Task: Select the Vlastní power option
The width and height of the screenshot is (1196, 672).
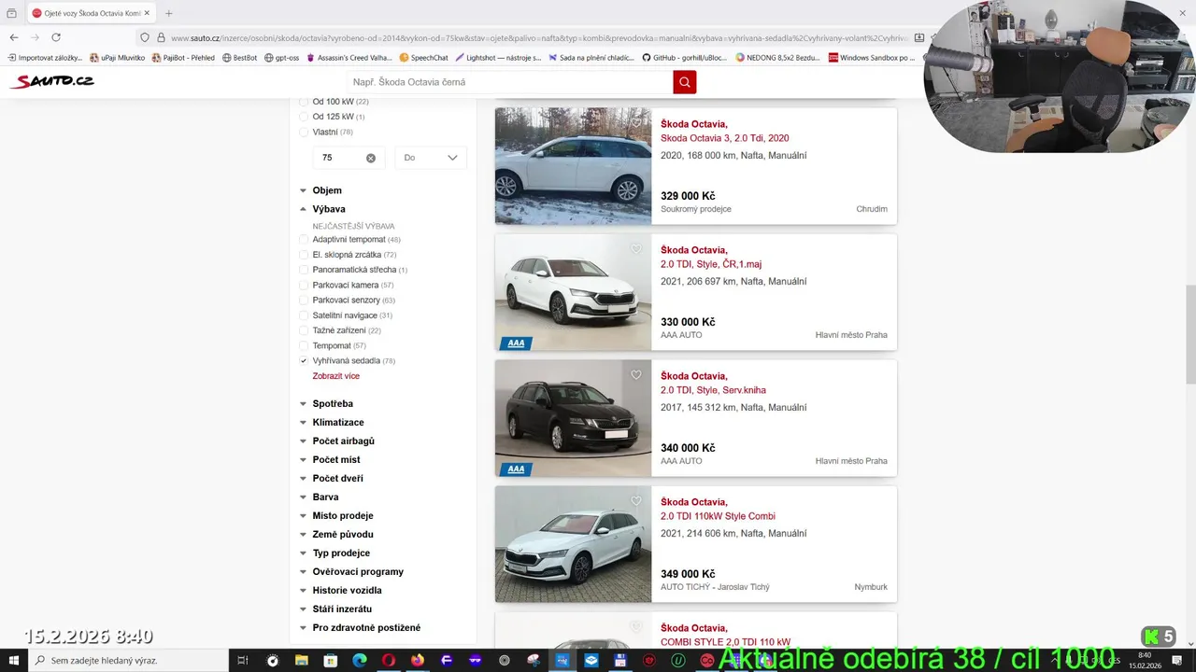Action: click(303, 132)
